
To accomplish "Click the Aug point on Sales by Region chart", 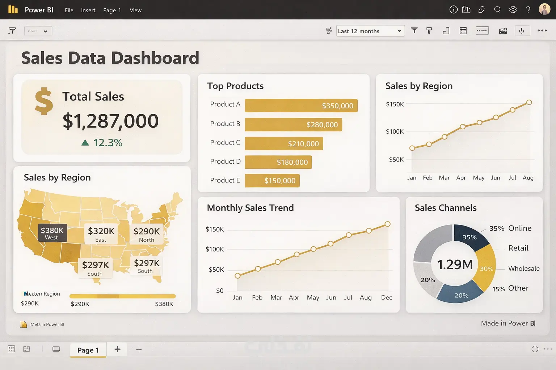I will click(x=529, y=102).
